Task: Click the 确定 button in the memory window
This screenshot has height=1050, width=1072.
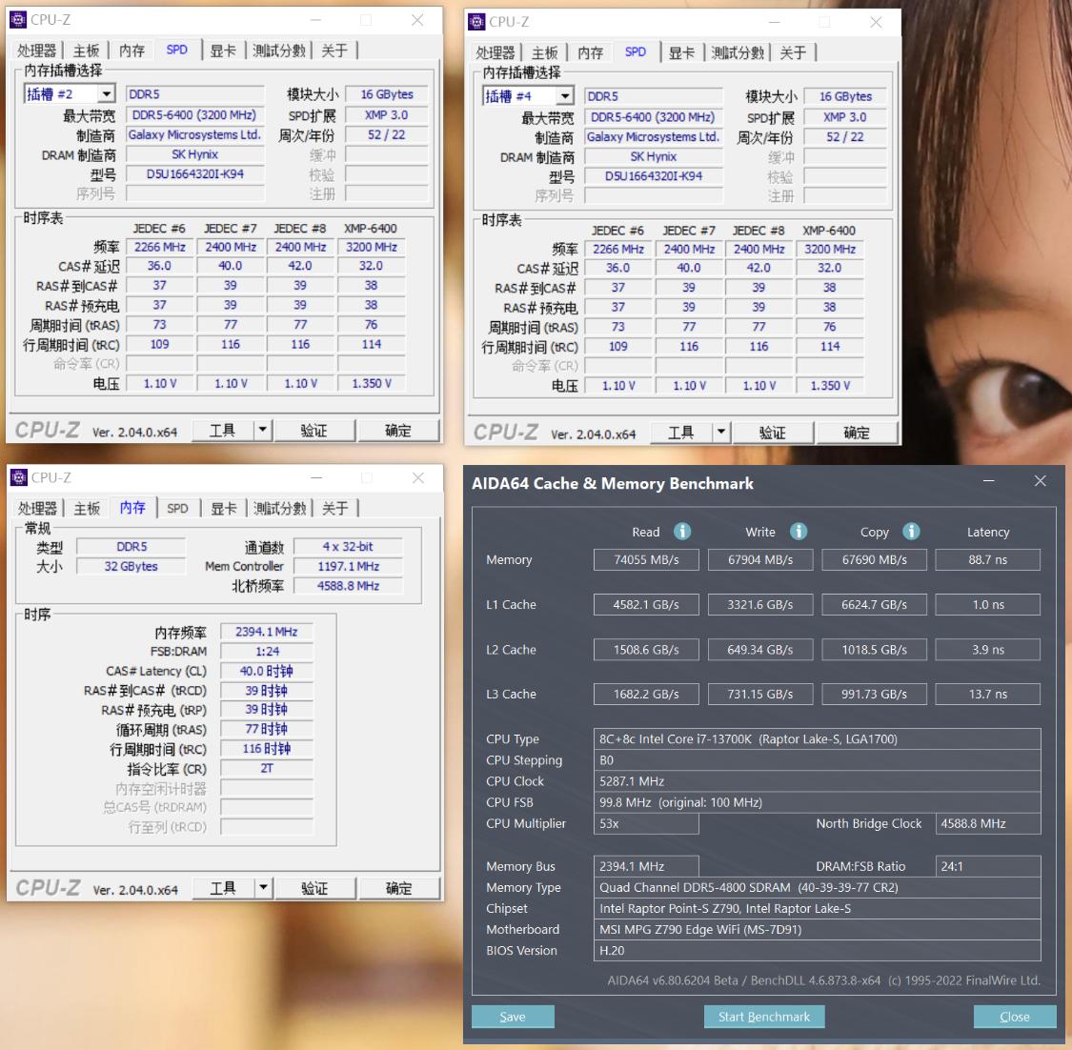Action: pos(399,886)
